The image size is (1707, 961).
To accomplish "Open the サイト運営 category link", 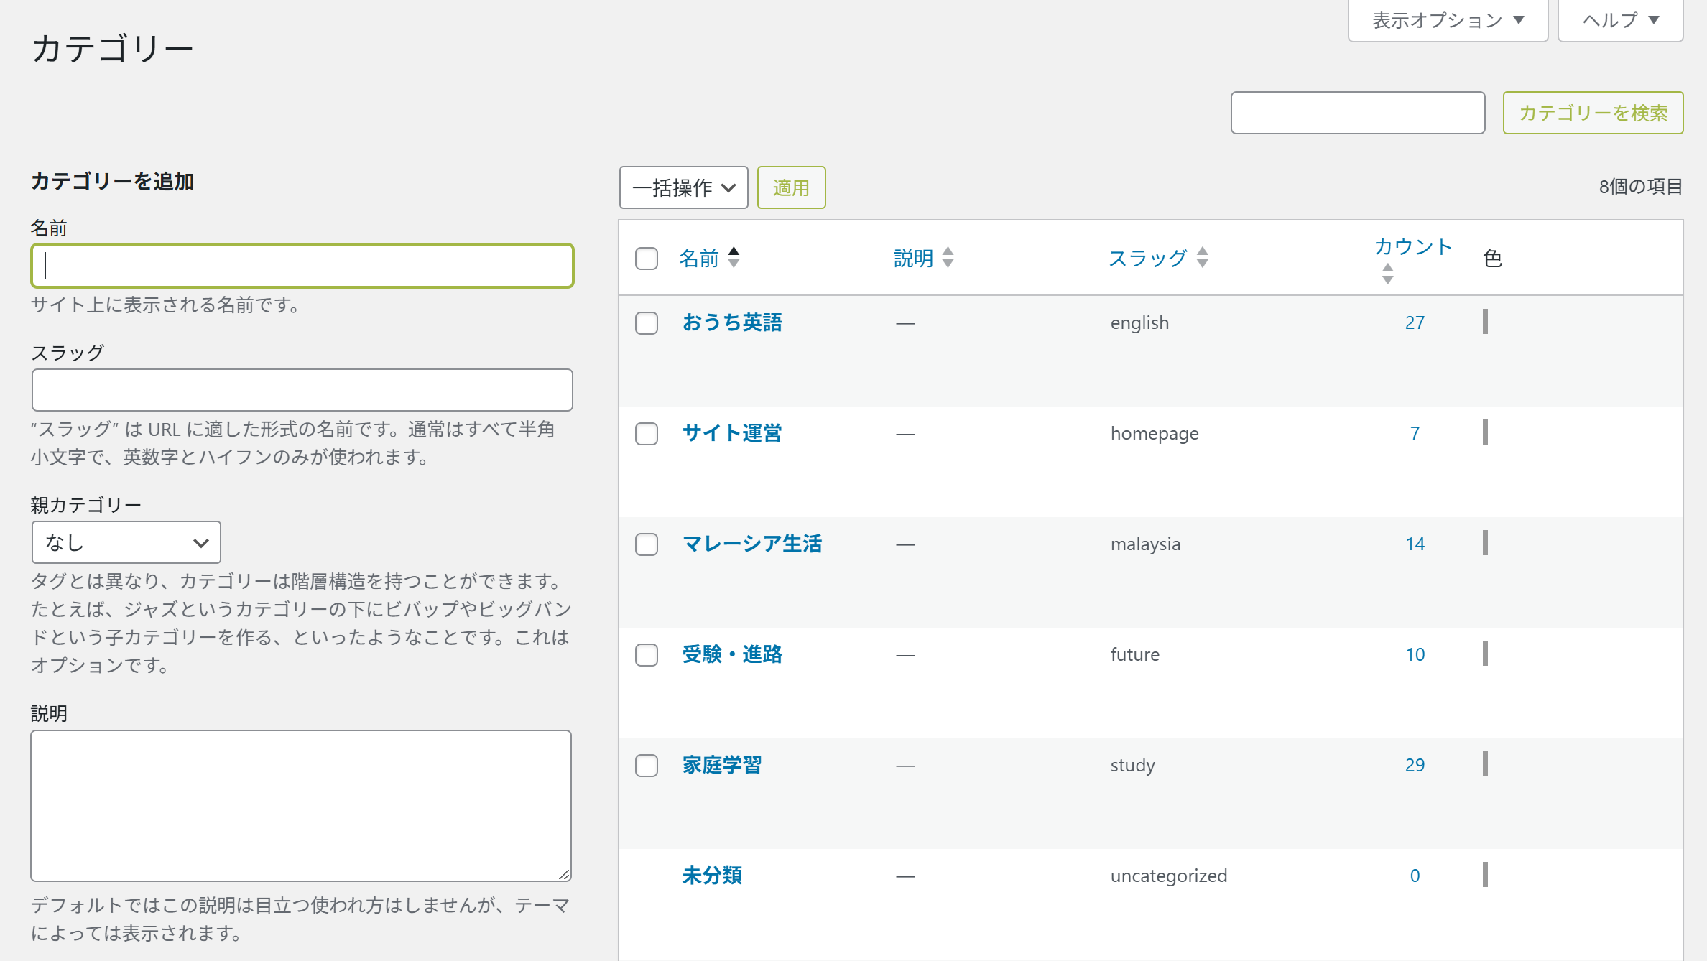I will (x=731, y=433).
